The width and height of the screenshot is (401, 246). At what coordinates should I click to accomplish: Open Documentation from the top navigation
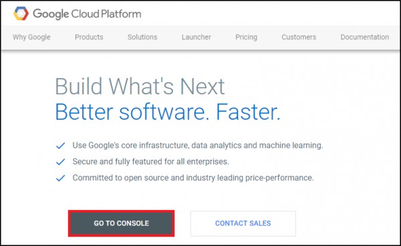click(x=365, y=37)
